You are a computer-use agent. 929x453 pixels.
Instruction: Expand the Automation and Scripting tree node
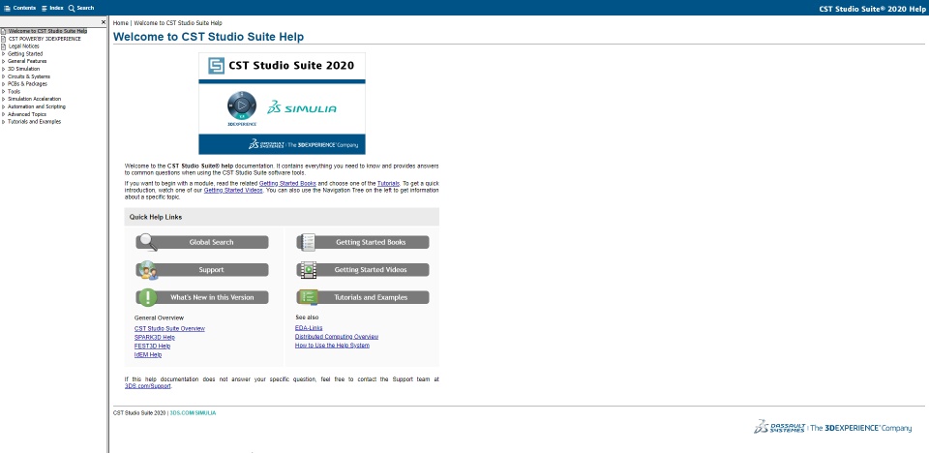pyautogui.click(x=4, y=106)
